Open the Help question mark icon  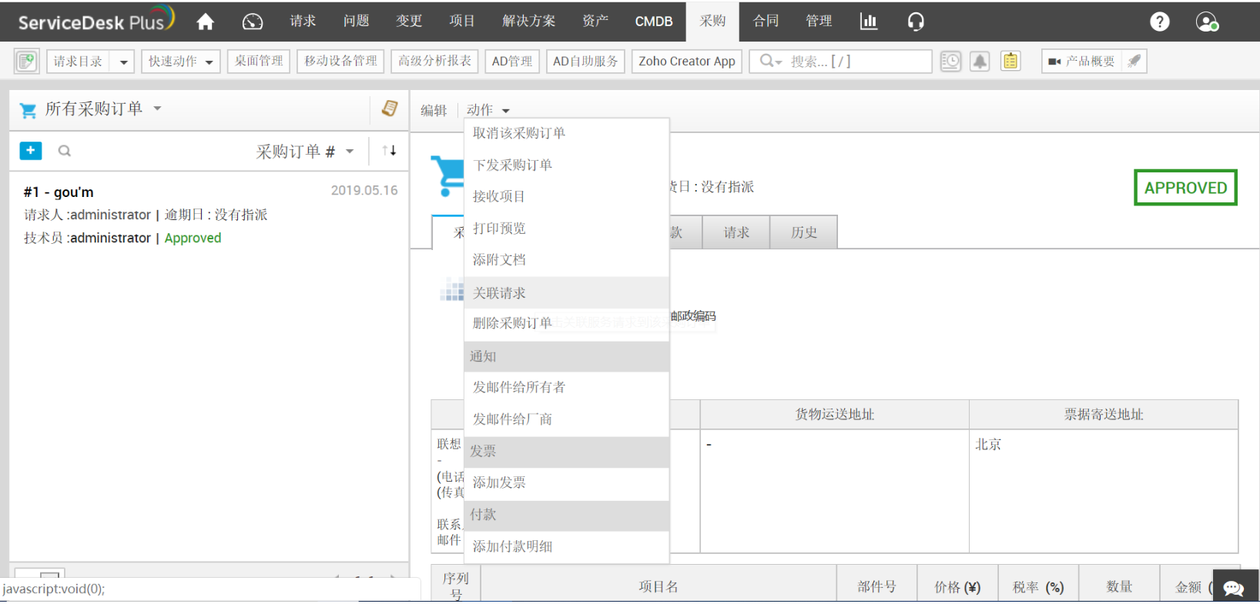point(1160,22)
